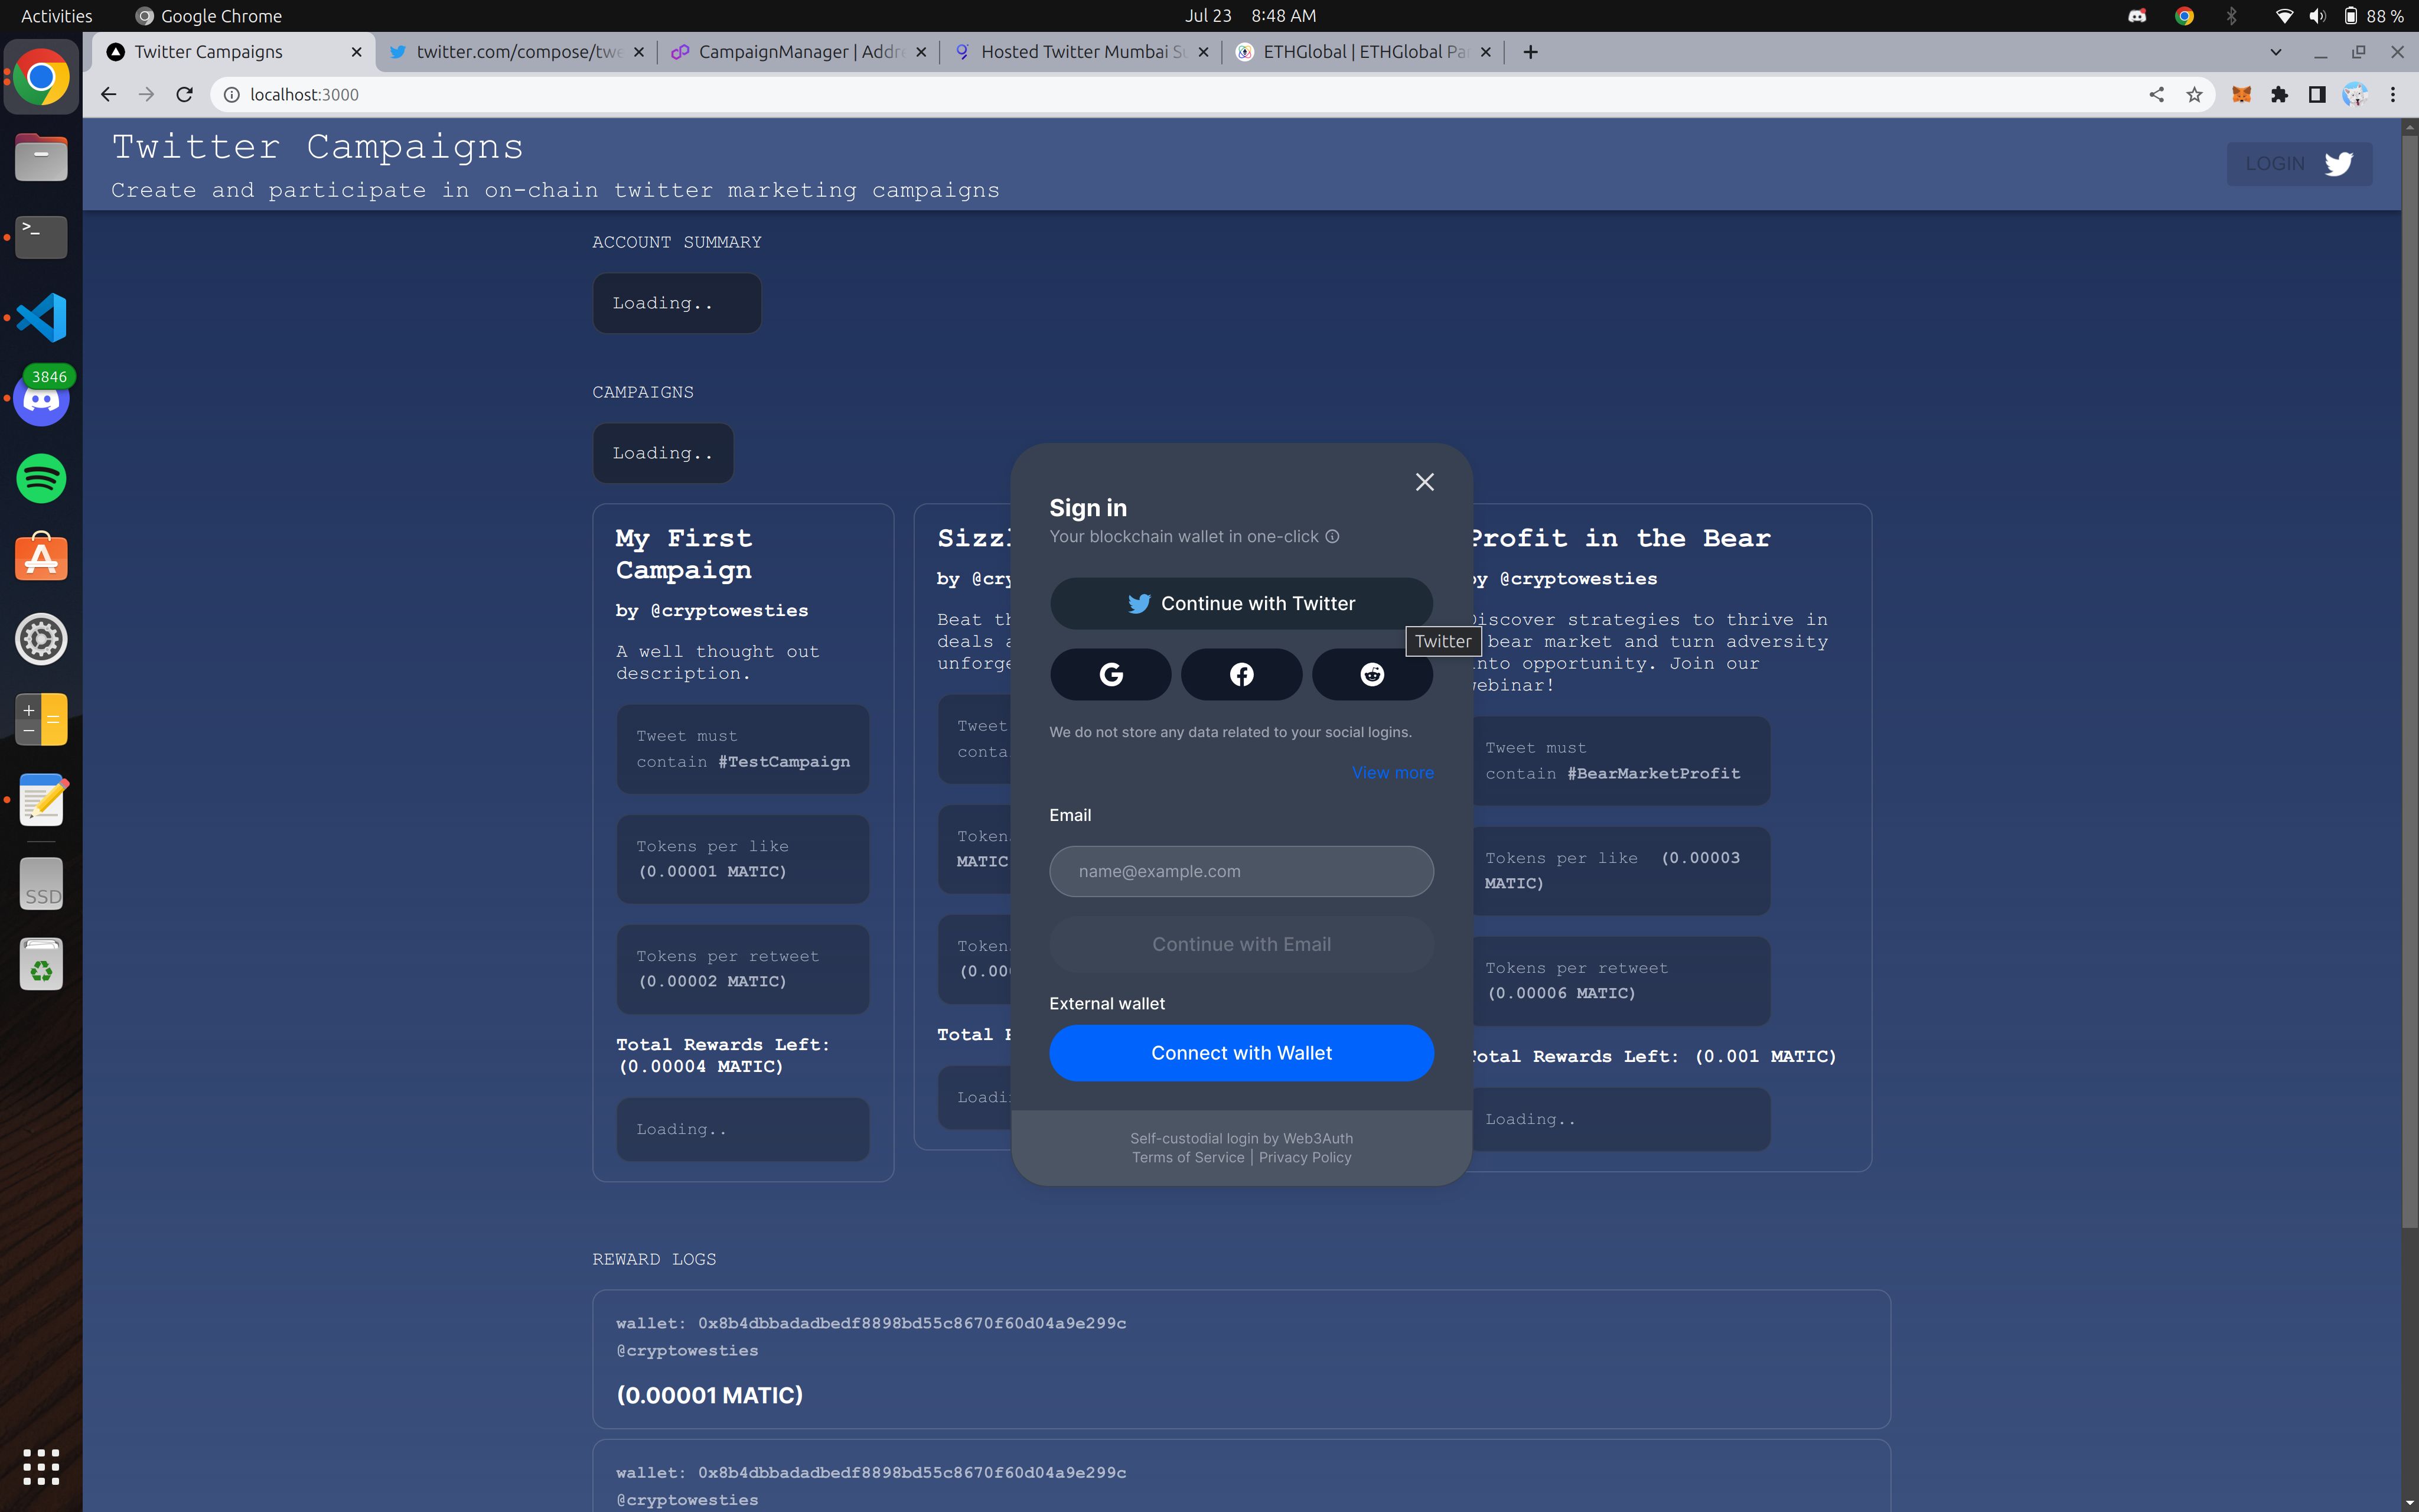2419x1512 pixels.
Task: Open Trash from the dock
Action: click(x=41, y=964)
